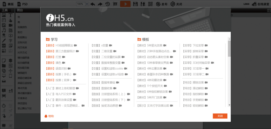
Task: Click the 学习 section heading
Action: click(54, 40)
